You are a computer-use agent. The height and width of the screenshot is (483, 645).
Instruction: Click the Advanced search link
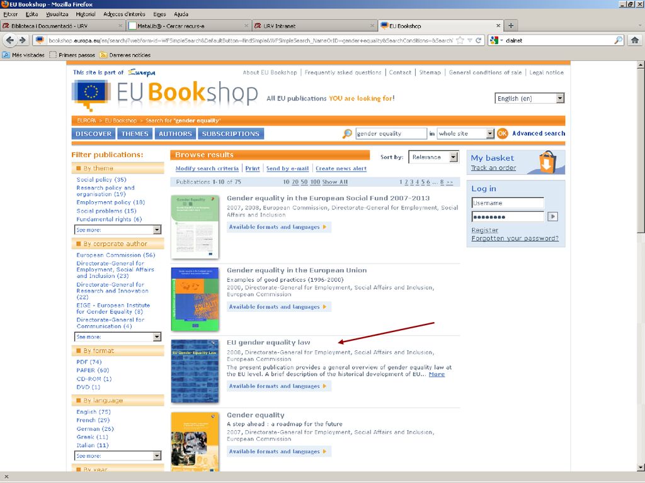coord(539,133)
